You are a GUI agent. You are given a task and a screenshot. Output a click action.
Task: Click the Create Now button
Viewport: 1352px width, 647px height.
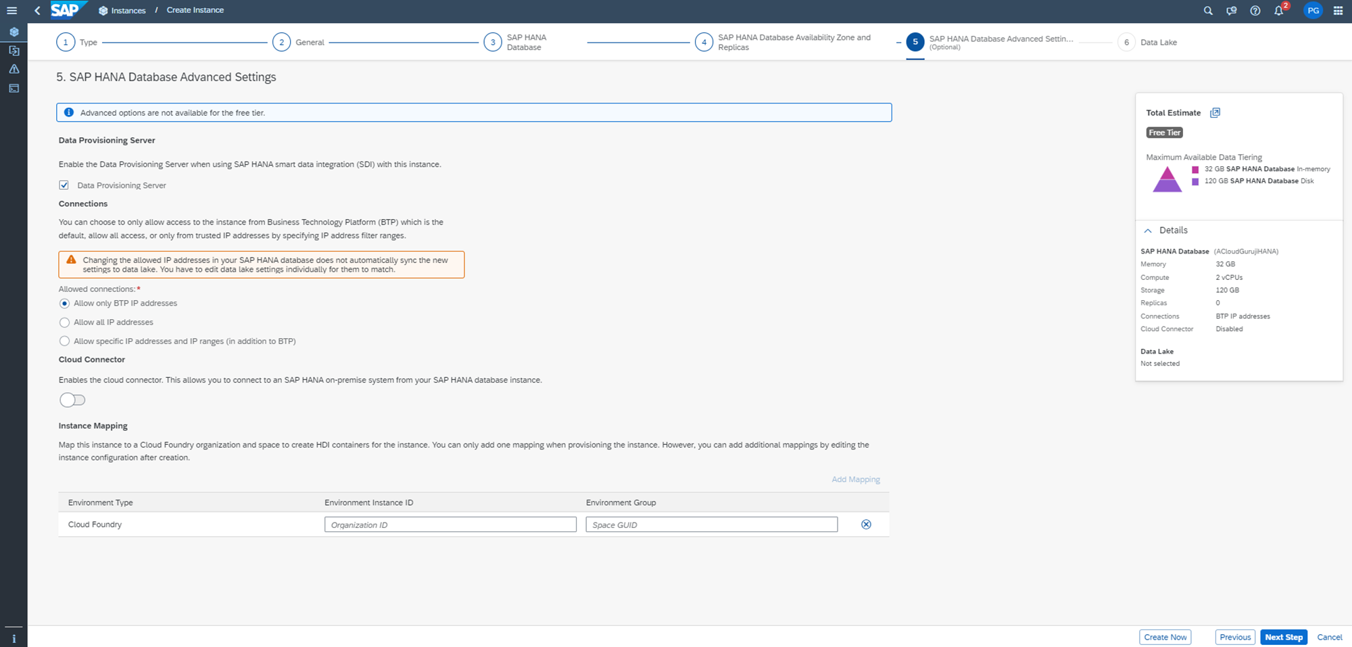[1165, 637]
